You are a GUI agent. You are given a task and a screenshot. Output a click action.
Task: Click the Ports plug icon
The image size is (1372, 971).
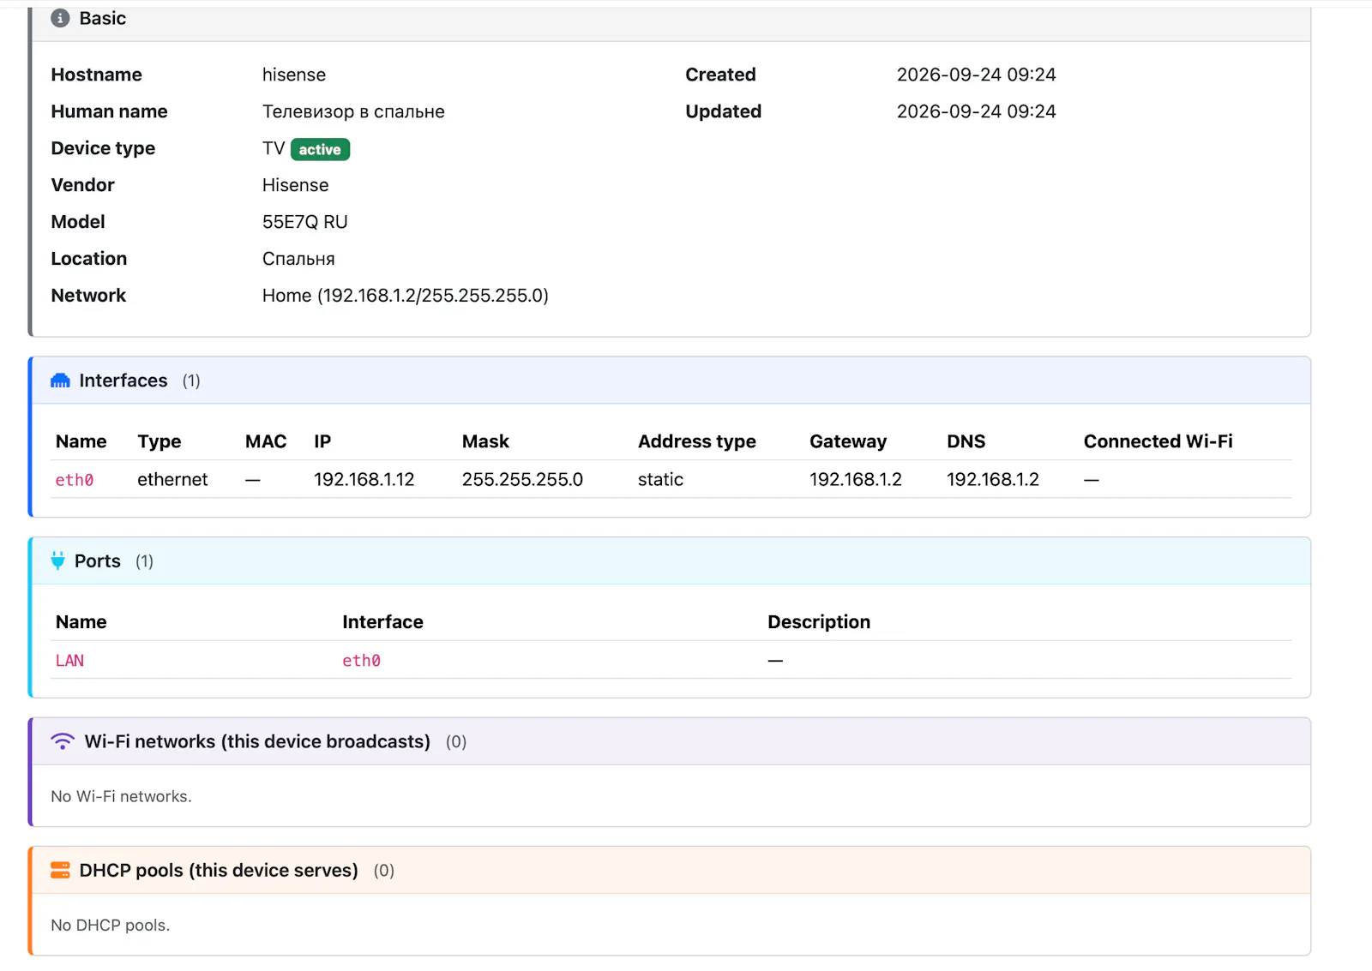pyautogui.click(x=57, y=560)
